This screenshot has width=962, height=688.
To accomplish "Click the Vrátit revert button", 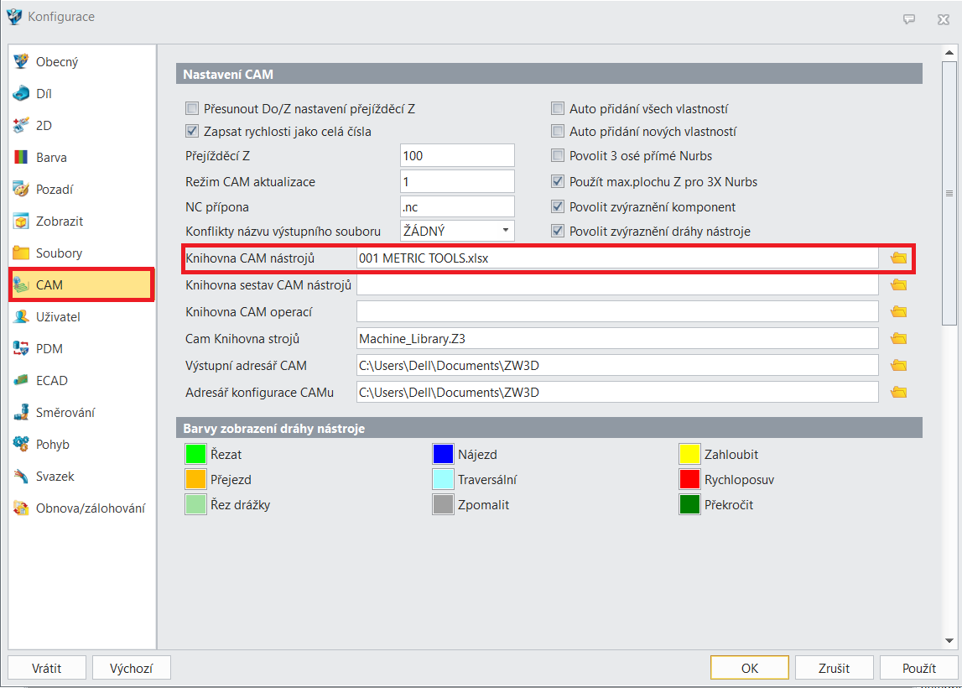I will (47, 668).
